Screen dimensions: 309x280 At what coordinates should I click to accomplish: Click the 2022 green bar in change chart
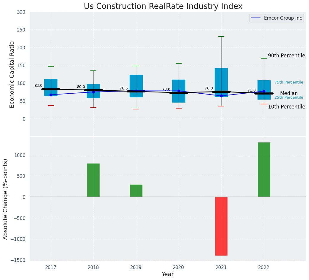[x=264, y=169]
